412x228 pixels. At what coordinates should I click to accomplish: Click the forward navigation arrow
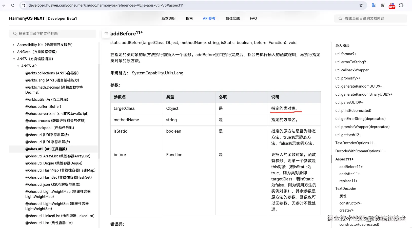(4, 5)
